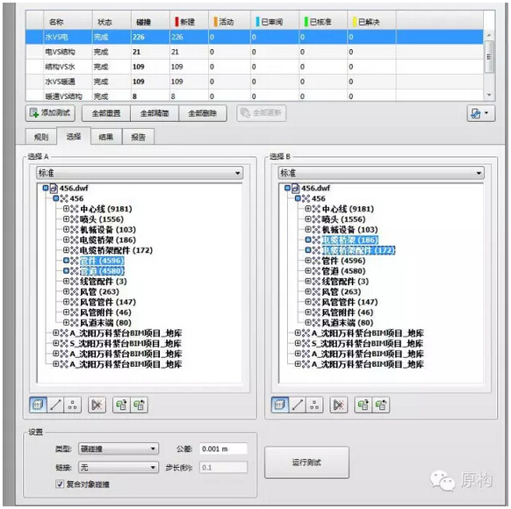Viewport: 511px width, 509px height.
Task: Select the 电VS结构 test row
Action: click(255, 52)
